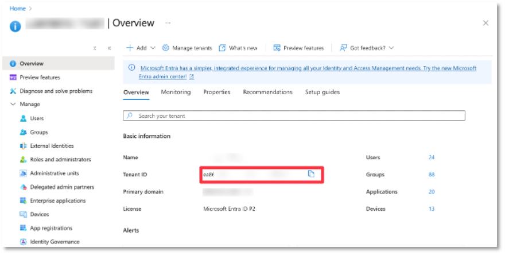Click the What's new button
Viewport: 505px width, 255px height.
click(x=238, y=48)
